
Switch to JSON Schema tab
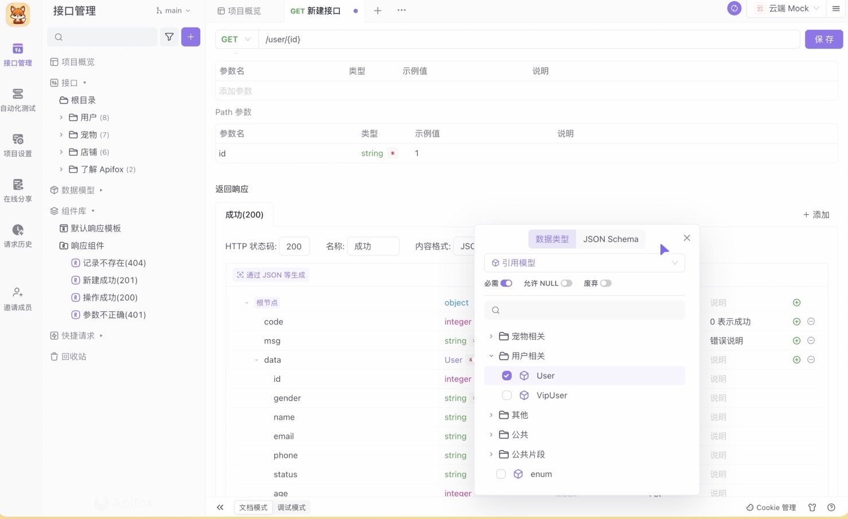610,239
